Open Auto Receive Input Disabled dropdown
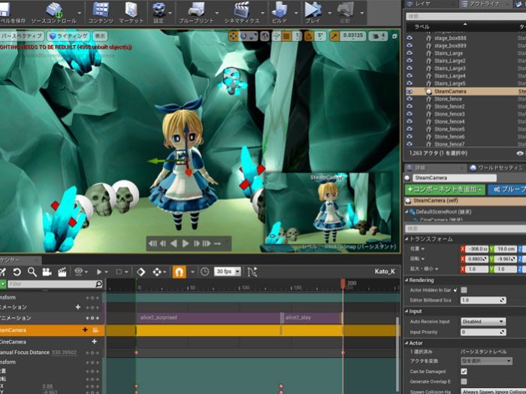Image resolution: width=526 pixels, height=394 pixels. [483, 322]
